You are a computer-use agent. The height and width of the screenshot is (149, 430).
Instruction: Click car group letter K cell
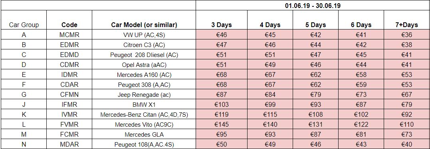point(24,115)
